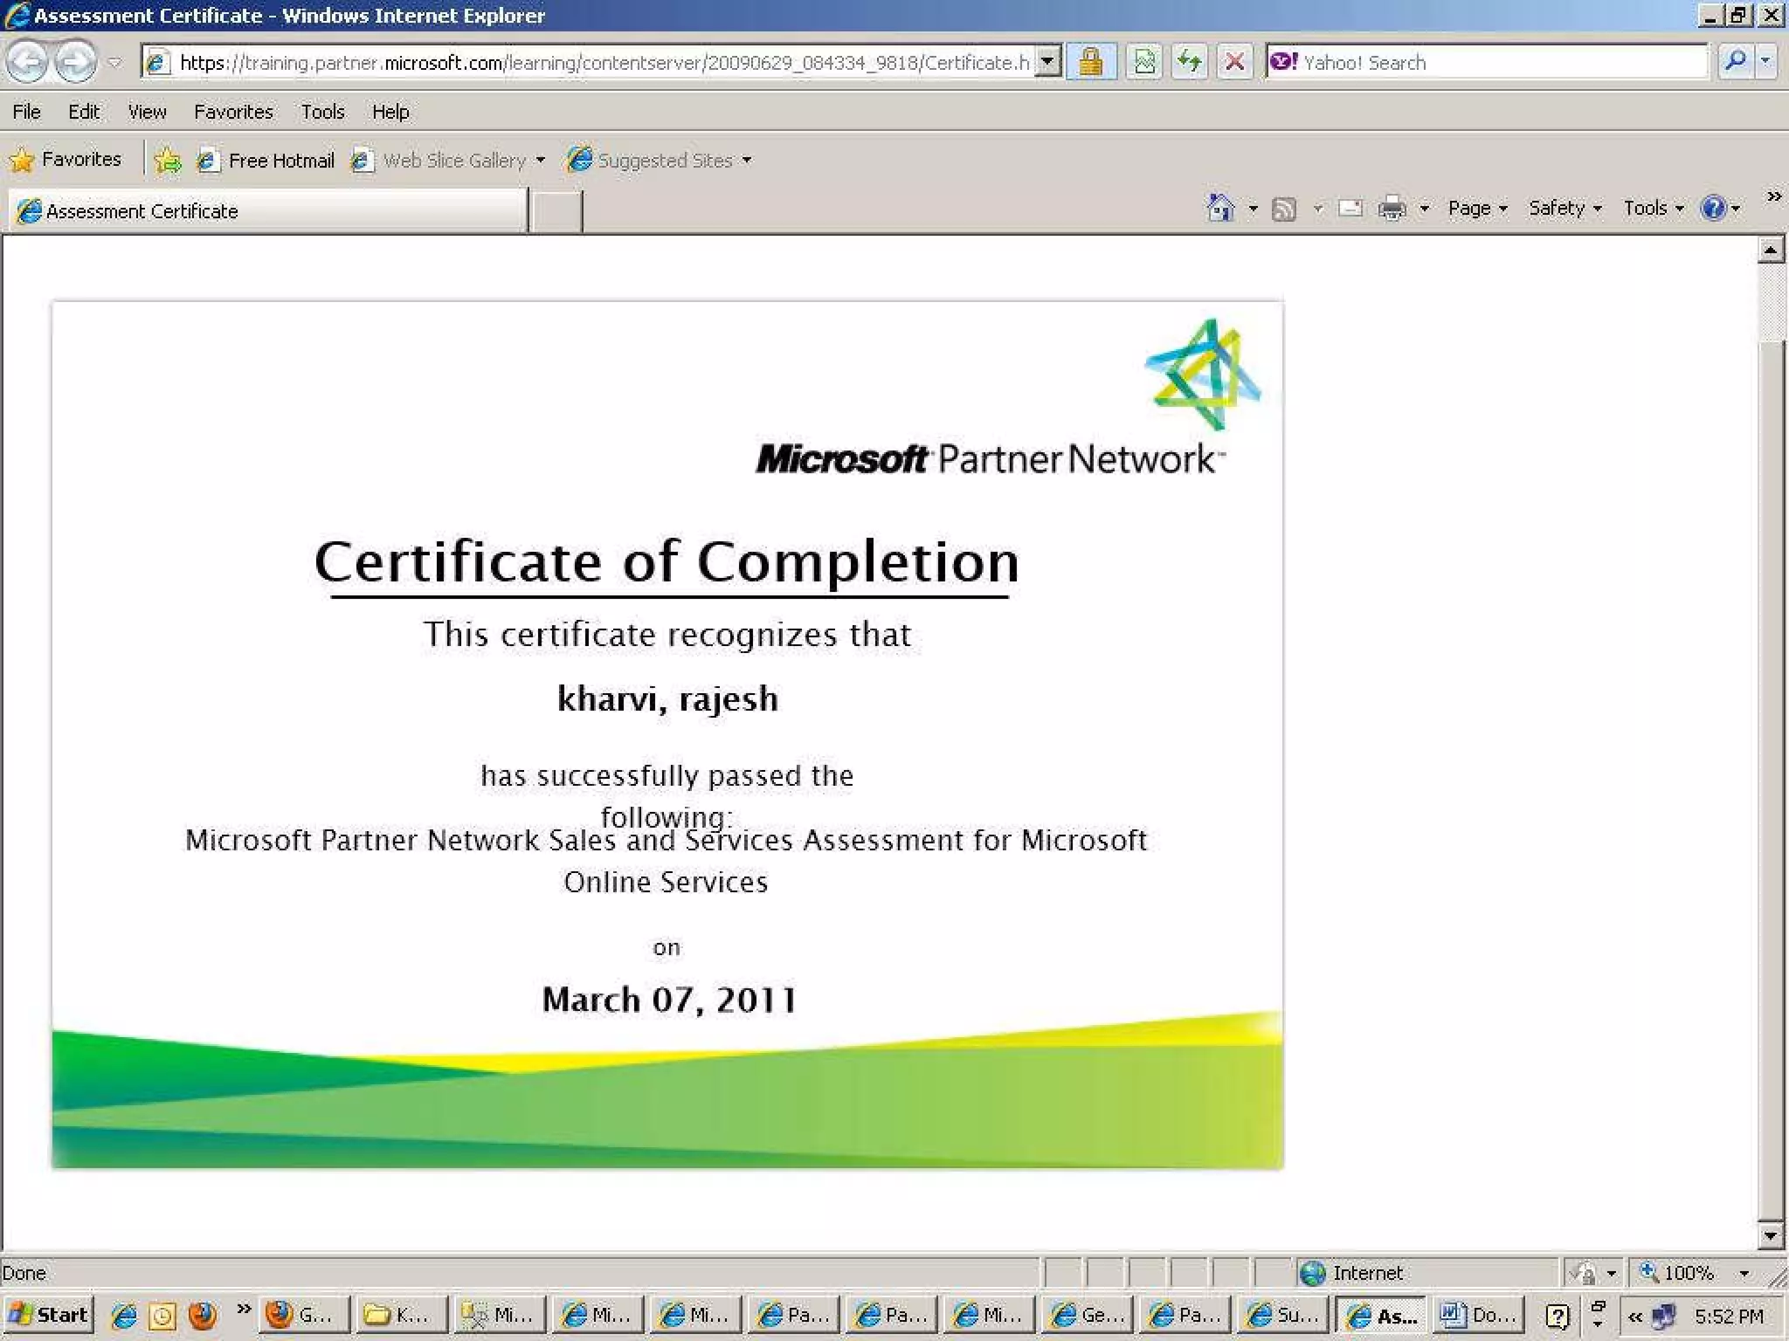Click the Refresh page icon

pyautogui.click(x=1189, y=62)
